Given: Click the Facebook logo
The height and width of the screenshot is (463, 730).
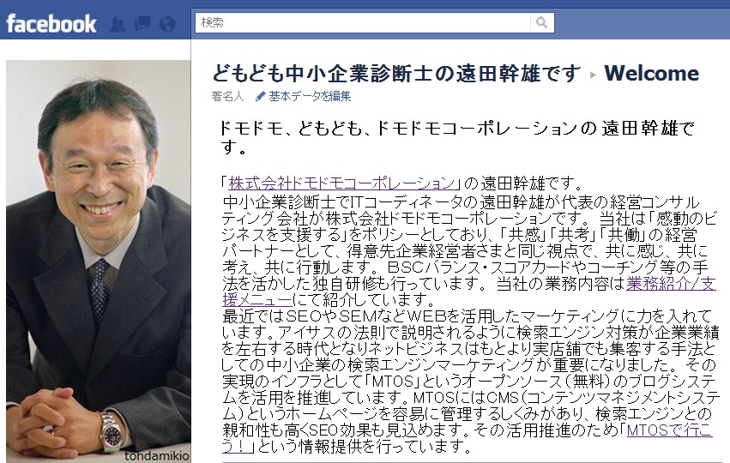Looking at the screenshot, I should 51,24.
